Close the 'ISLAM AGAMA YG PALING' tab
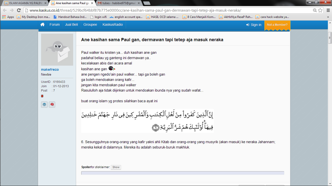 click(x=45, y=3)
